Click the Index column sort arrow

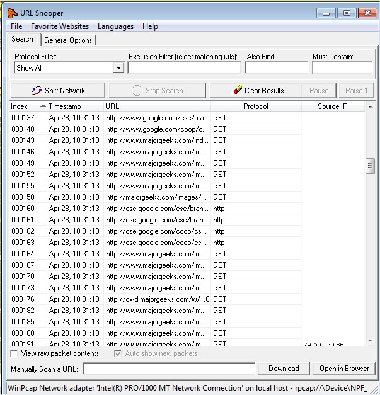point(43,106)
